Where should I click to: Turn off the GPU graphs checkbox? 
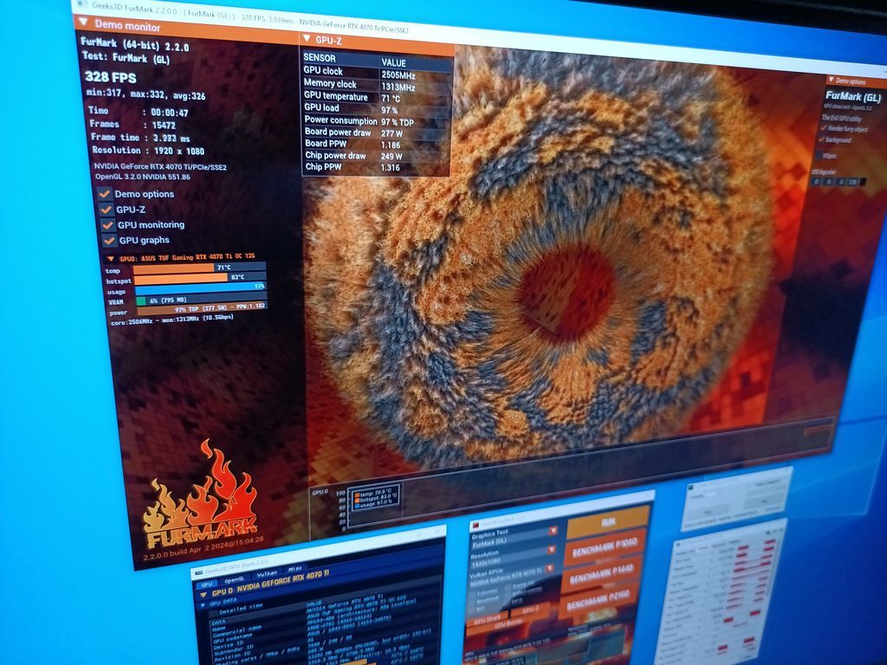coord(110,241)
